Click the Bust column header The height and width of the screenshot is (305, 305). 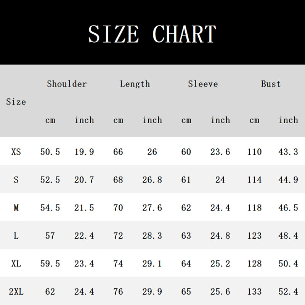pos(271,84)
